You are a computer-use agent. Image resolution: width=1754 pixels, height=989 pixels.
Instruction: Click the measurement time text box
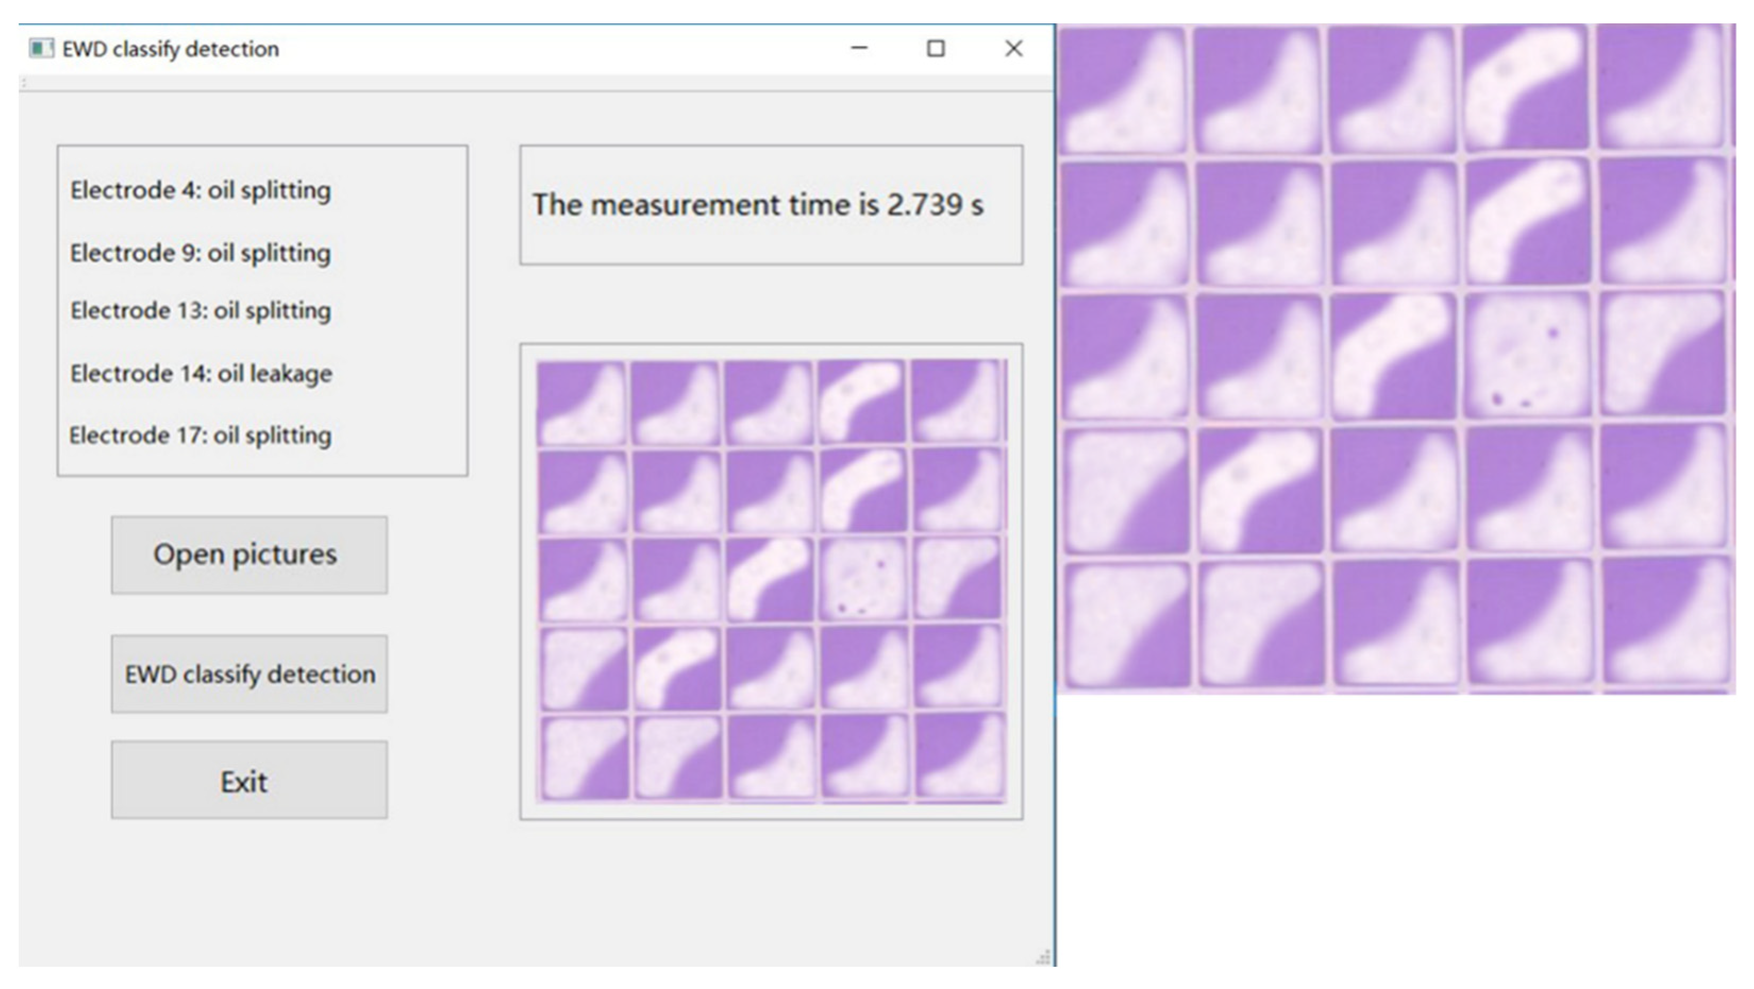(771, 204)
